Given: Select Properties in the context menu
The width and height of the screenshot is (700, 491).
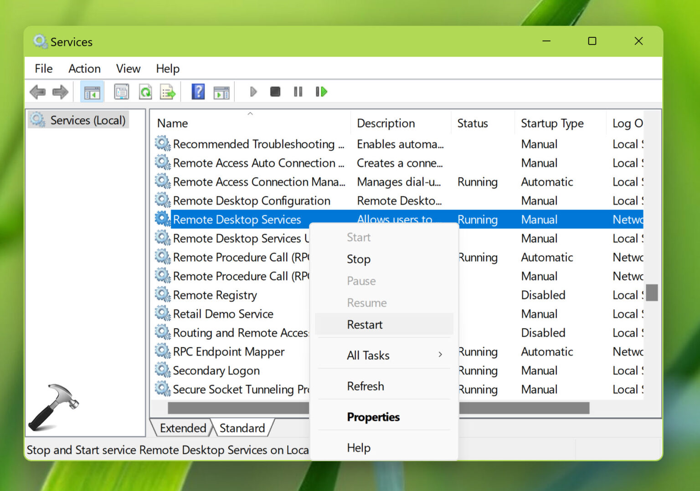Looking at the screenshot, I should click(x=373, y=417).
